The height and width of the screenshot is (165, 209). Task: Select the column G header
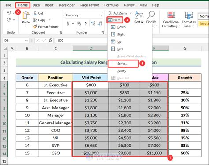(x=185, y=49)
